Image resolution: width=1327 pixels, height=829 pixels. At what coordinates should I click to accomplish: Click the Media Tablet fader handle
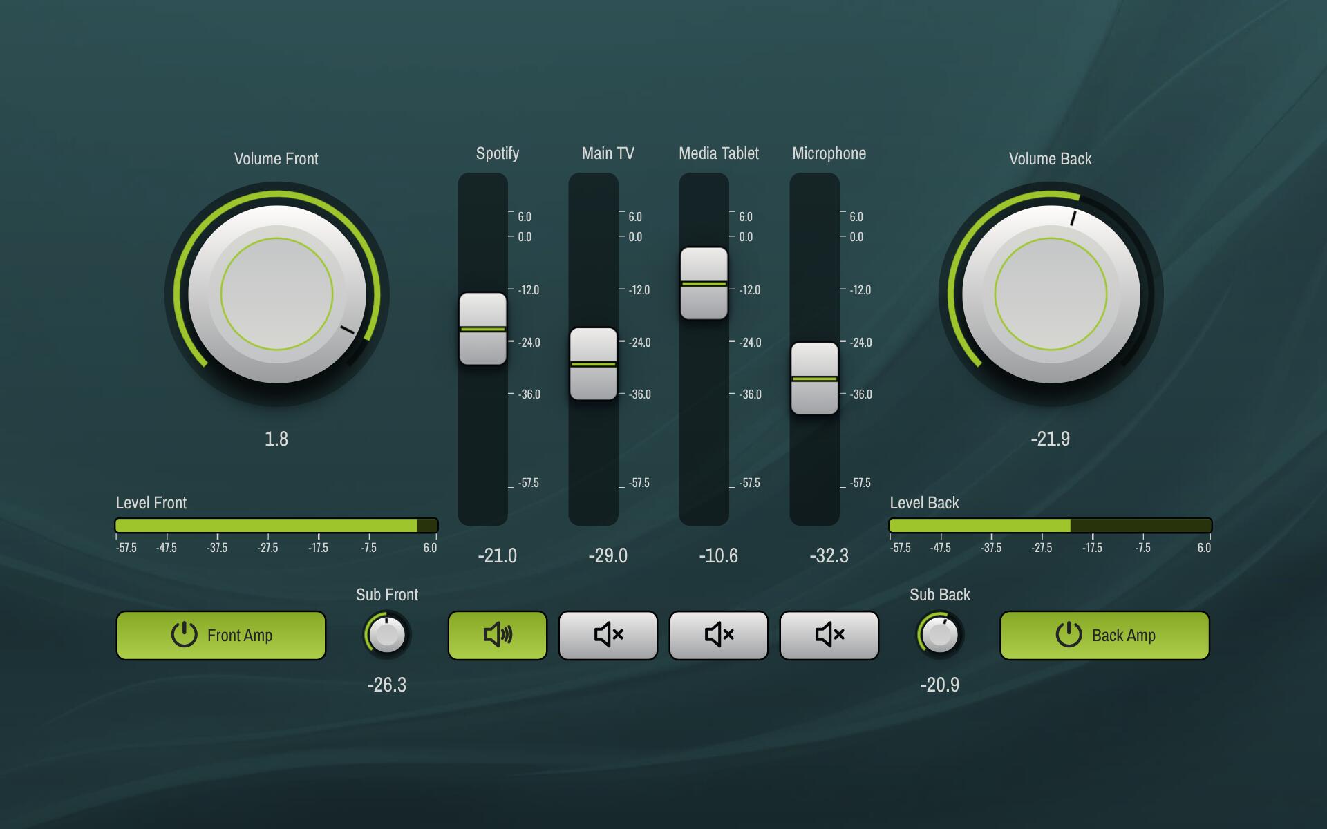704,283
